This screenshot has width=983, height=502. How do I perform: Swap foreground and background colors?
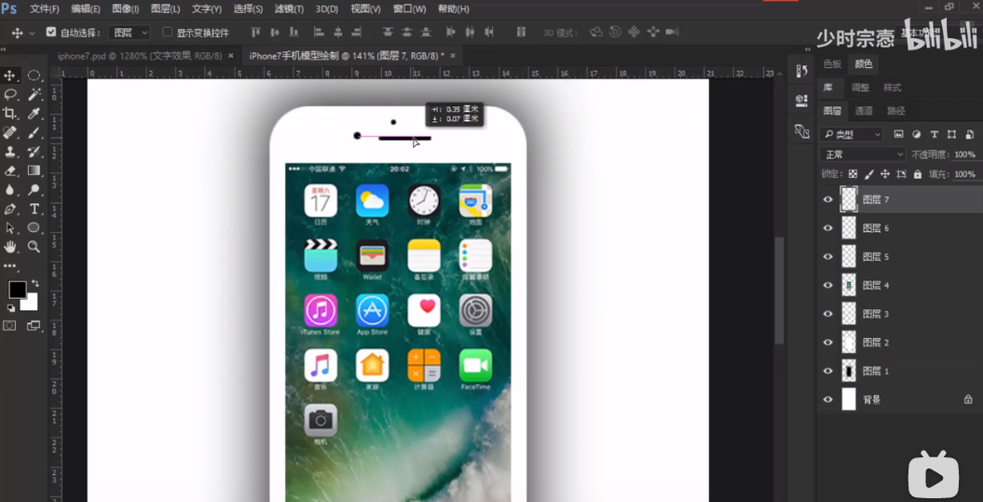click(x=35, y=283)
